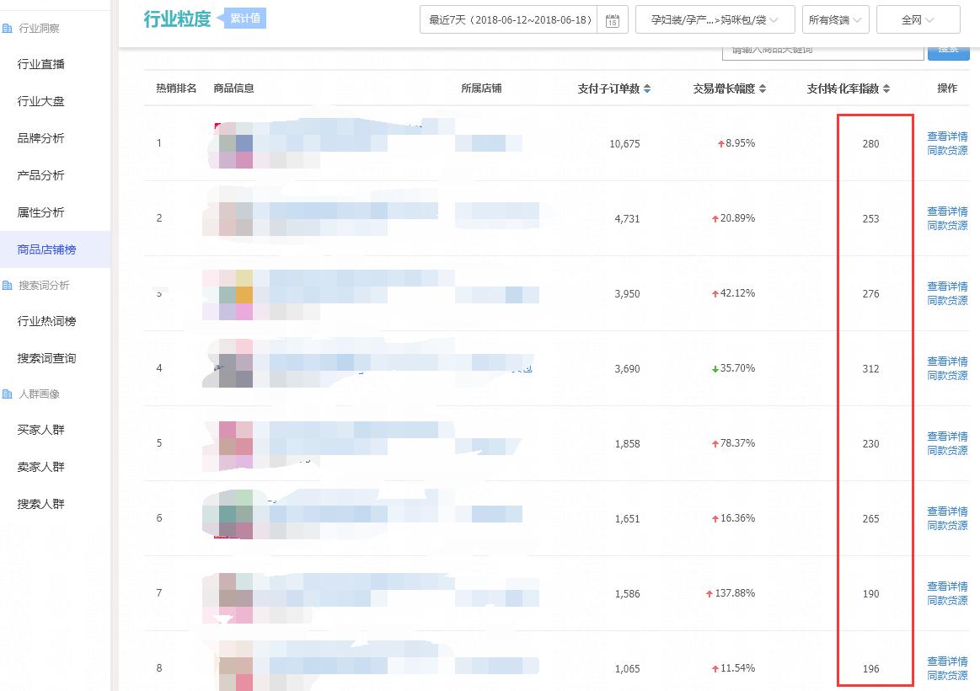Select 行业热词榜 from the sidebar
This screenshot has width=980, height=691.
[46, 321]
